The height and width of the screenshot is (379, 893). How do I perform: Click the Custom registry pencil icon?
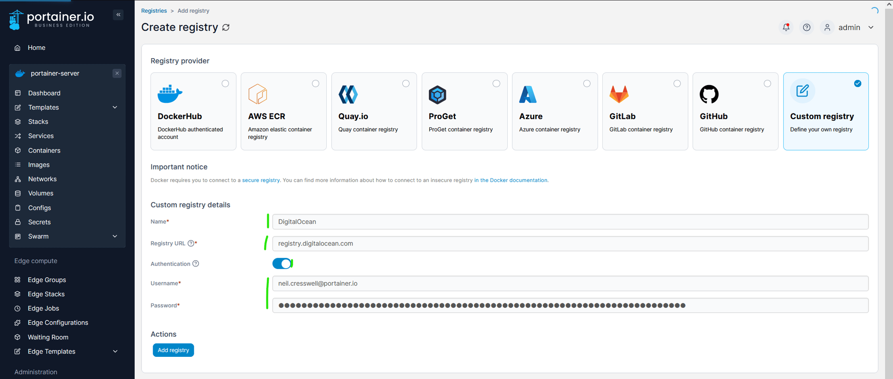point(802,91)
